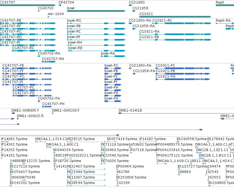The width and height of the screenshot is (234, 187).
Task: Click the CG3921-PC protein label
Action: pyautogui.click(x=165, y=66)
